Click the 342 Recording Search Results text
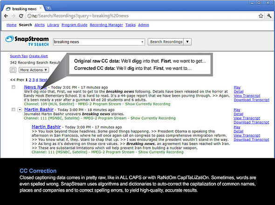This screenshot has height=205, width=275. point(35,62)
